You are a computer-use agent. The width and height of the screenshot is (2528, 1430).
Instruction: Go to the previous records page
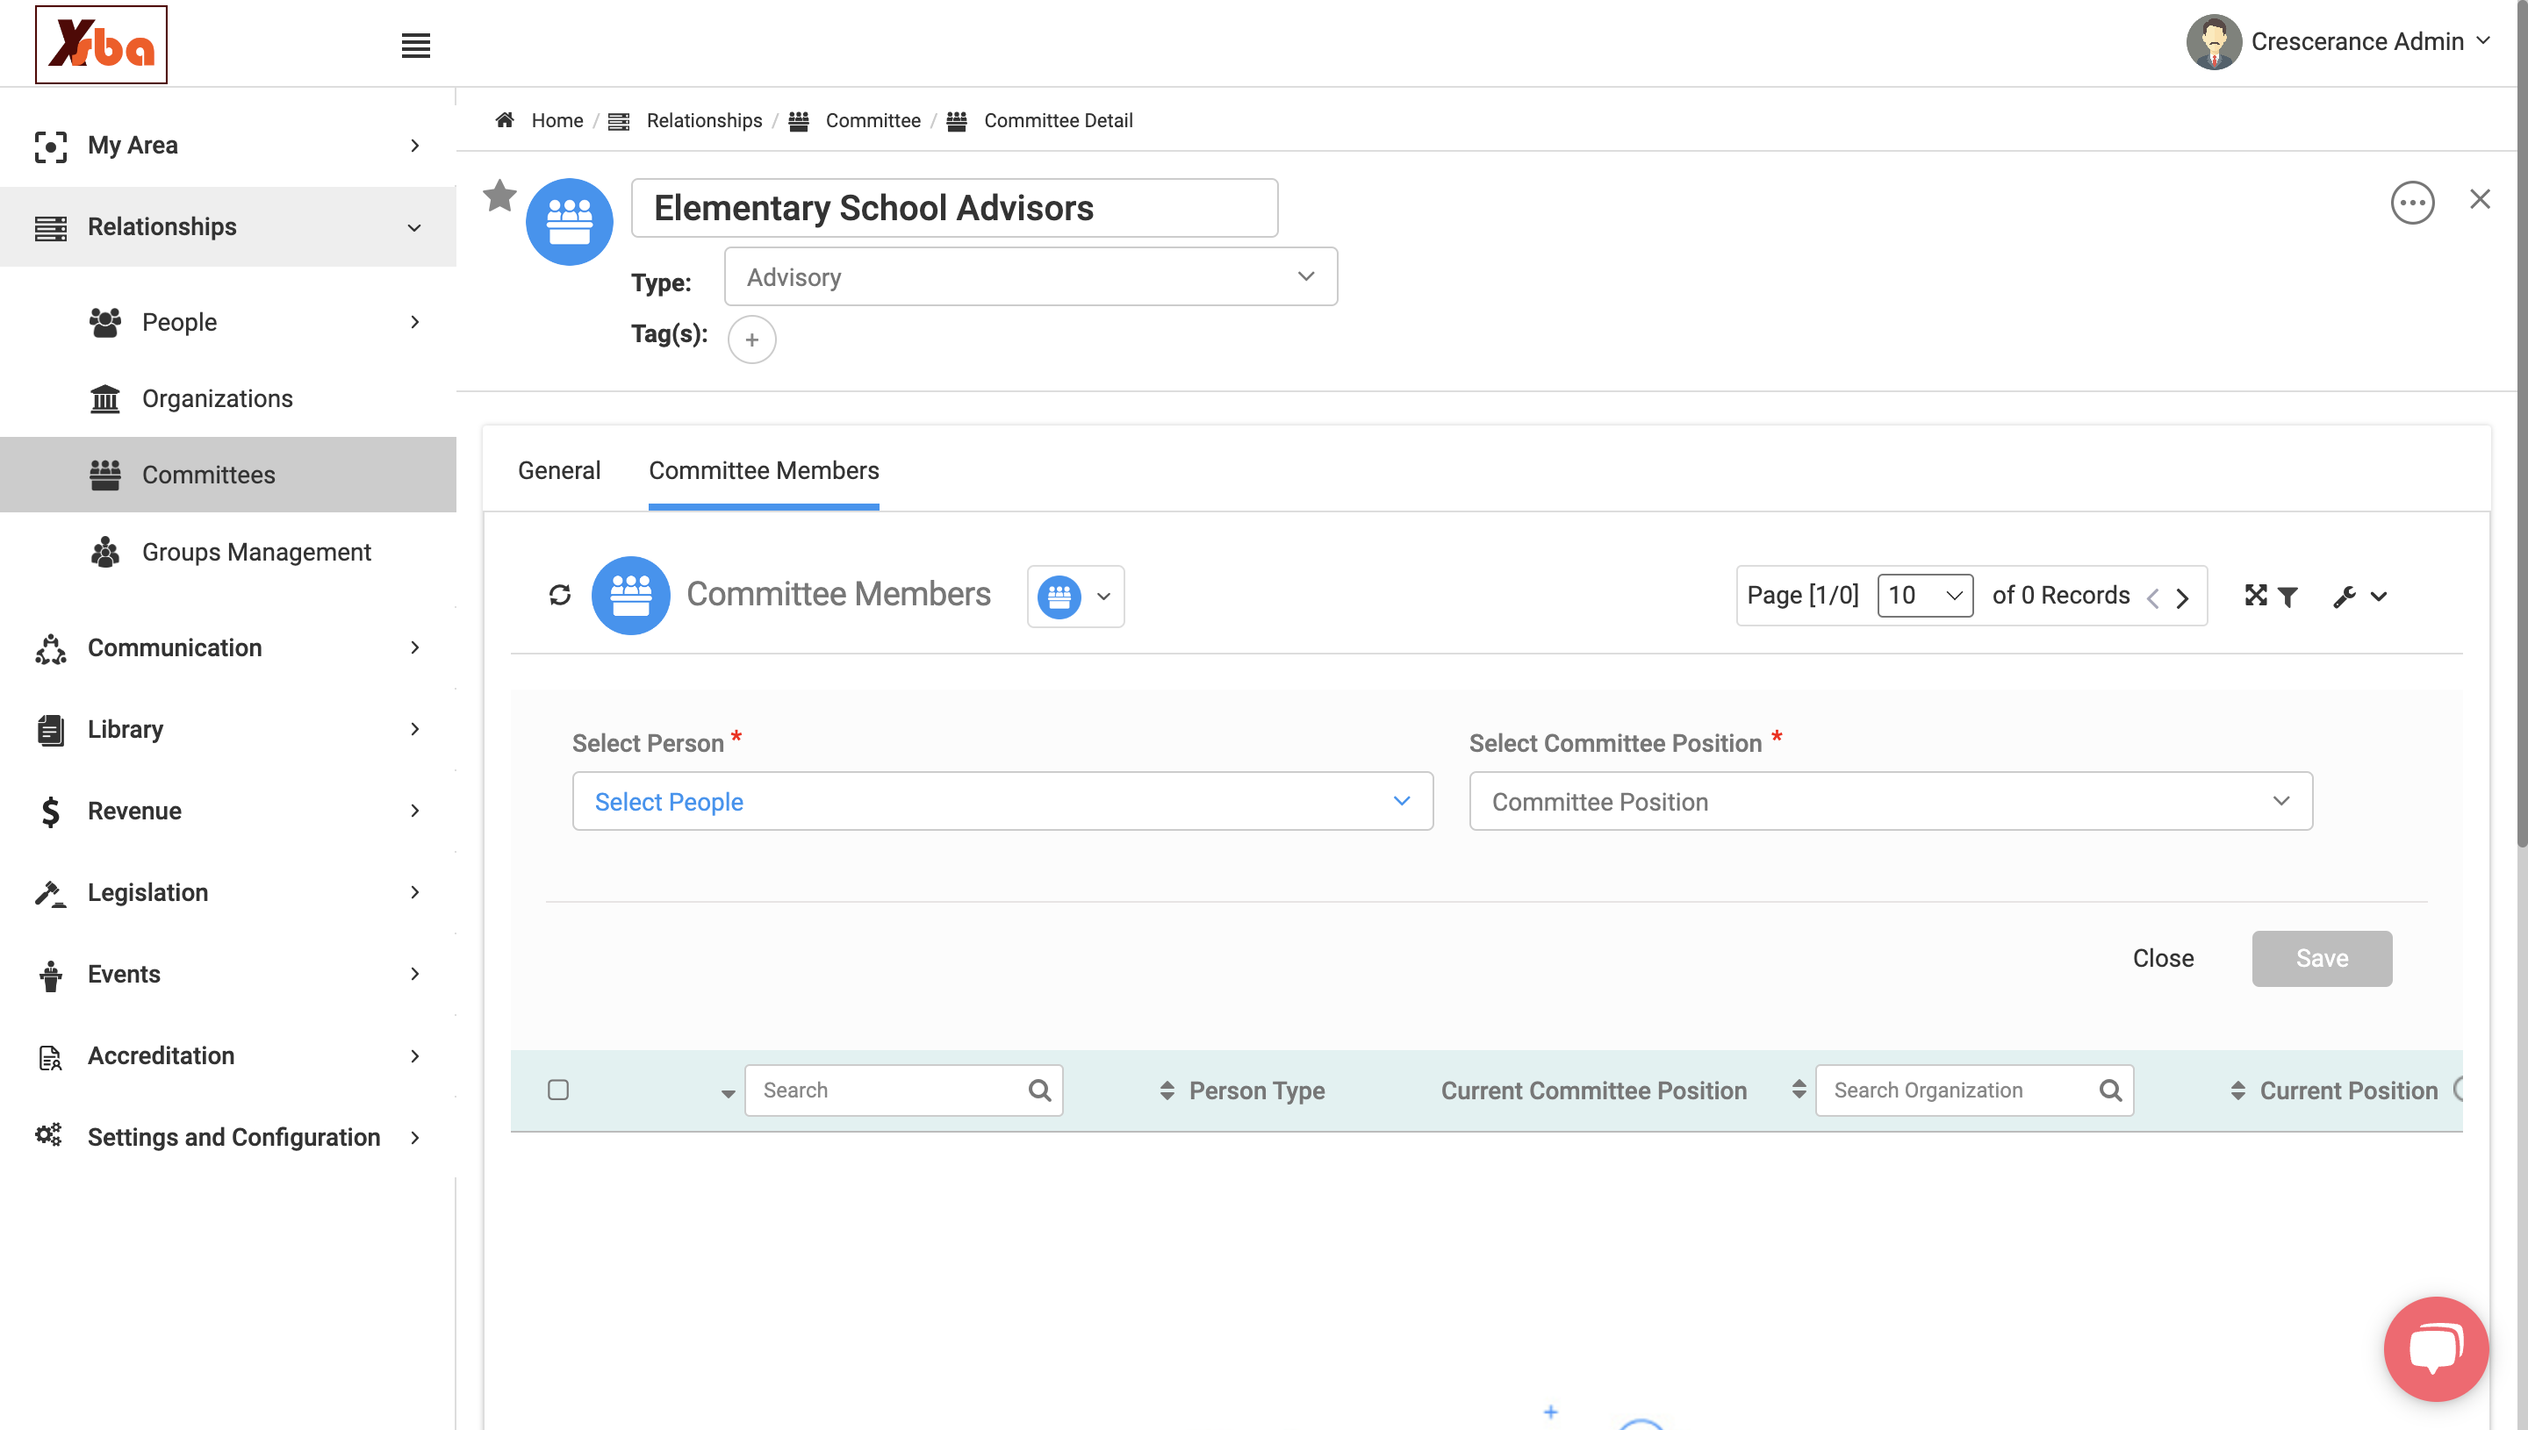[2151, 597]
